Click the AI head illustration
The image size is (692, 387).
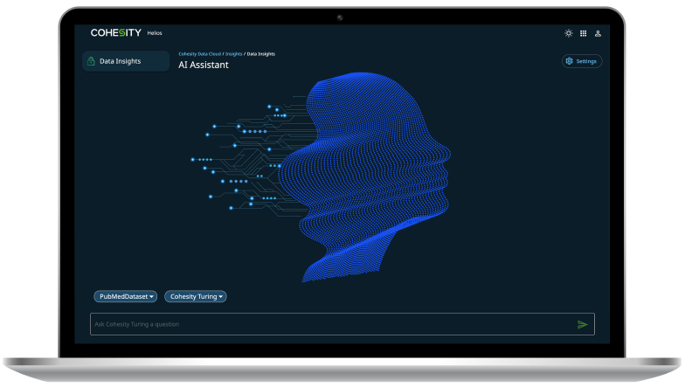[x=322, y=176]
